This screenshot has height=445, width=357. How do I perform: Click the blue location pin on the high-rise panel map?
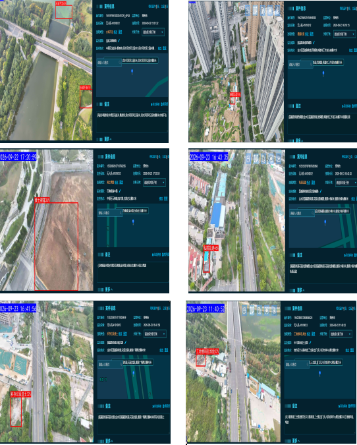pyautogui.click(x=323, y=74)
